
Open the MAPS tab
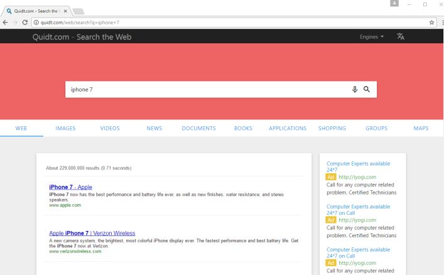[x=421, y=128]
